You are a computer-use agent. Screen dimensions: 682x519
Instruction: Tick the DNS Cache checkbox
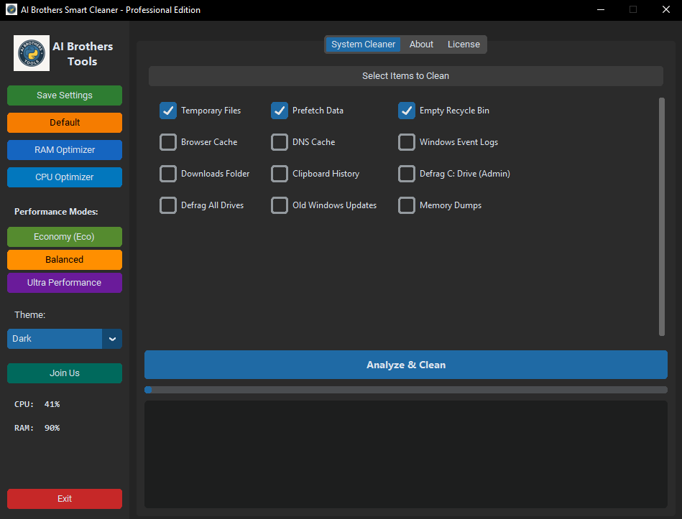280,142
